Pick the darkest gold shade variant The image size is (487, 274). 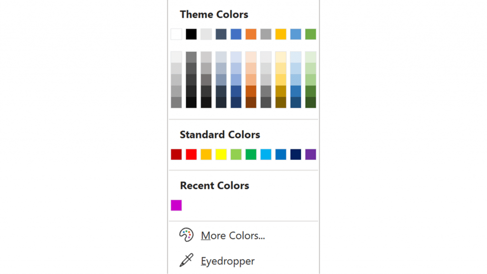[281, 103]
